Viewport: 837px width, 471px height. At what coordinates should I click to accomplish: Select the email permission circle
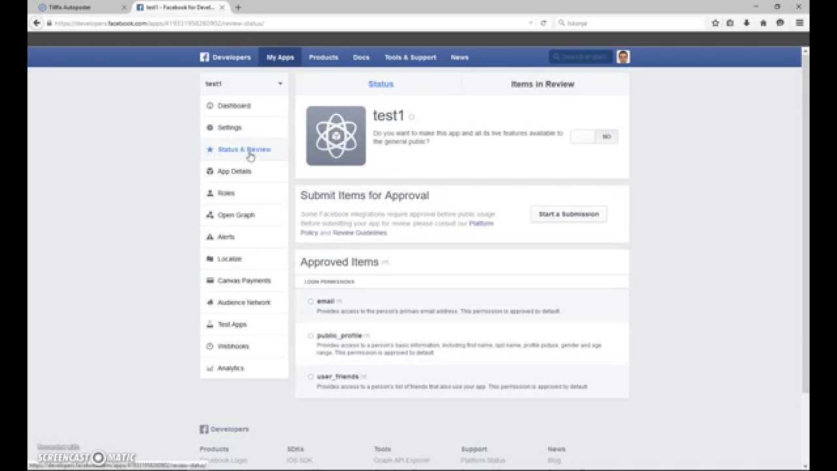(311, 302)
